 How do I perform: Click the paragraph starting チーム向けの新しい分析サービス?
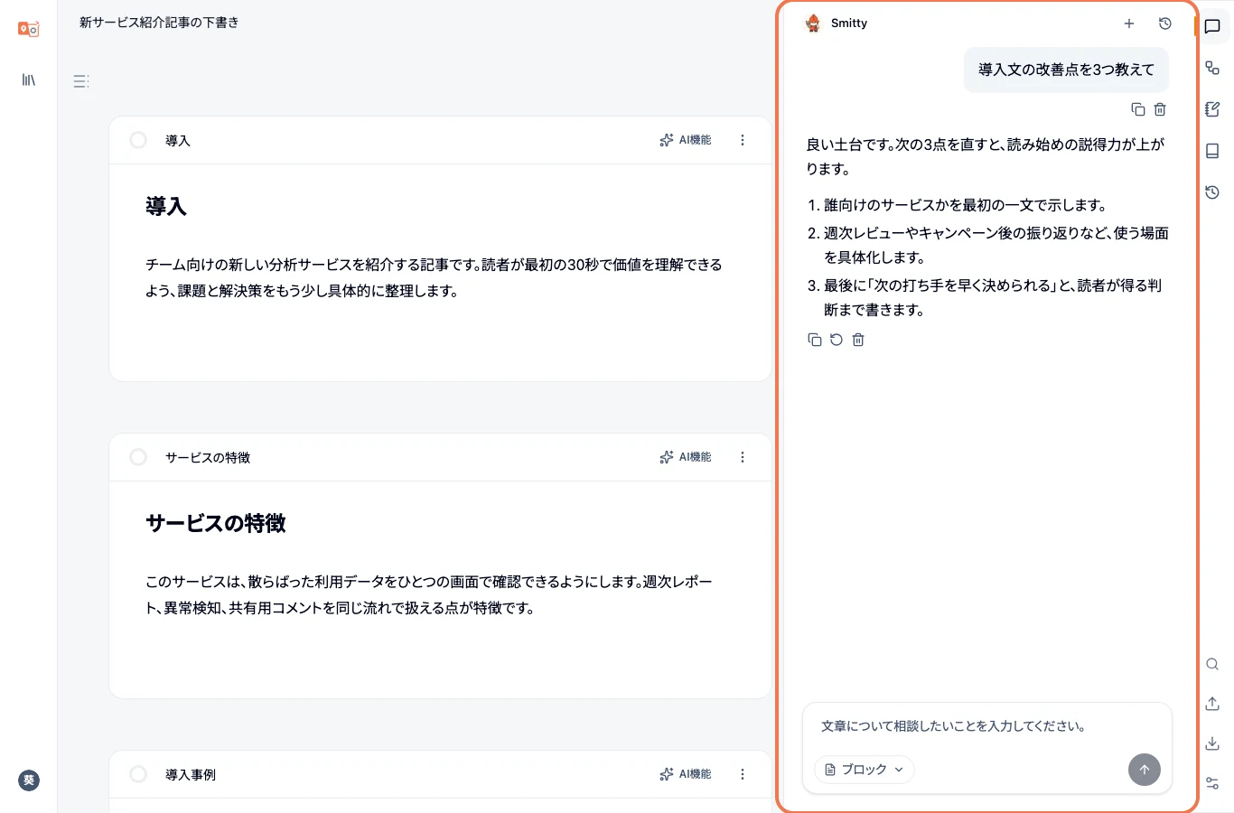coord(435,277)
